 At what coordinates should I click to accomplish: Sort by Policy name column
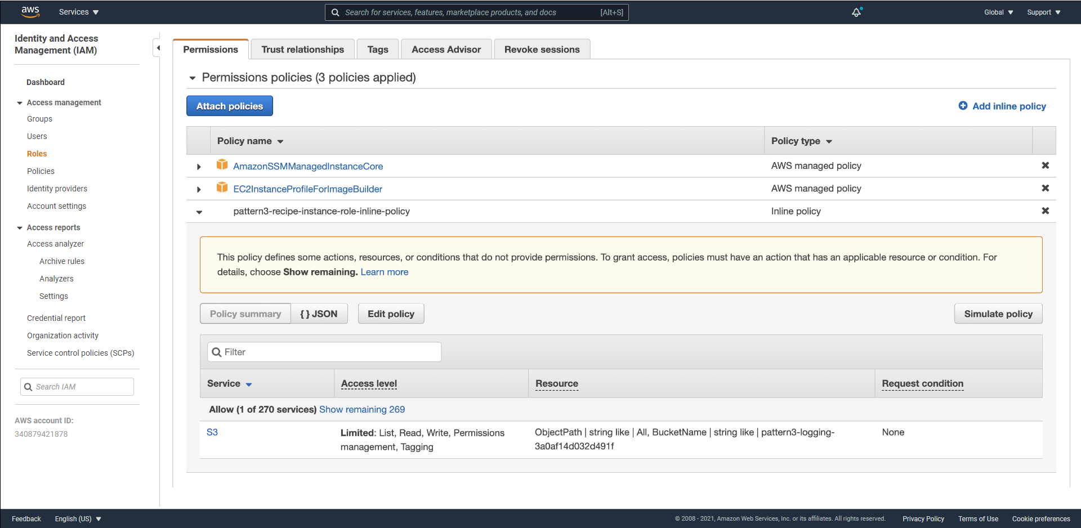[250, 141]
